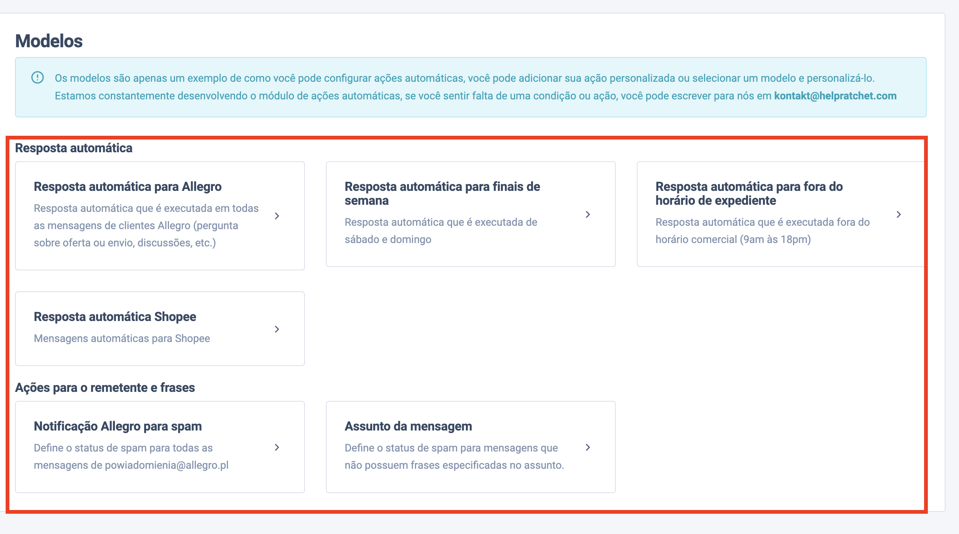This screenshot has height=534, width=959.
Task: Open Notificação Allegro para spam title
Action: click(x=118, y=426)
